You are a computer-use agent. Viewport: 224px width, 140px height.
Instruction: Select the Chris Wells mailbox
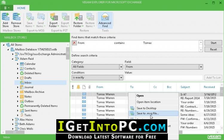click(x=26, y=129)
